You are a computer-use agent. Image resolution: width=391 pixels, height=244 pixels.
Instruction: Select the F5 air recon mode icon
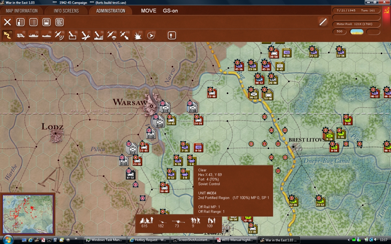point(59,35)
